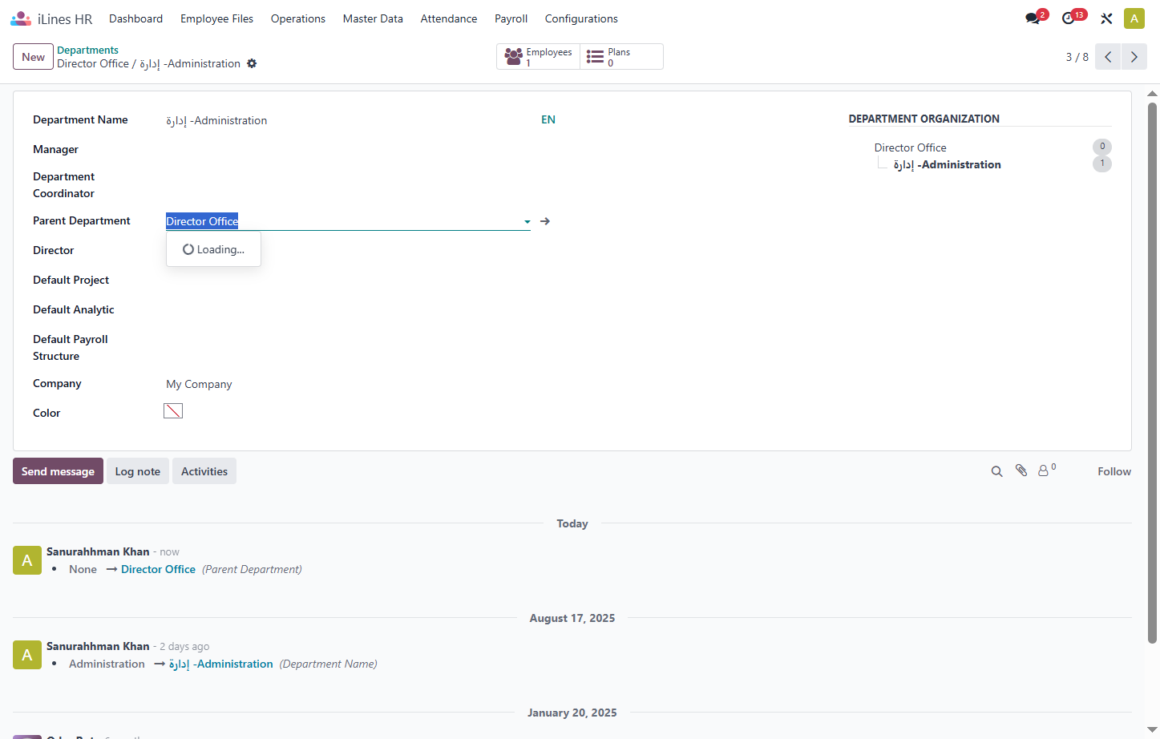The width and height of the screenshot is (1160, 739).
Task: Pick a color with the Color swatch
Action: click(173, 411)
